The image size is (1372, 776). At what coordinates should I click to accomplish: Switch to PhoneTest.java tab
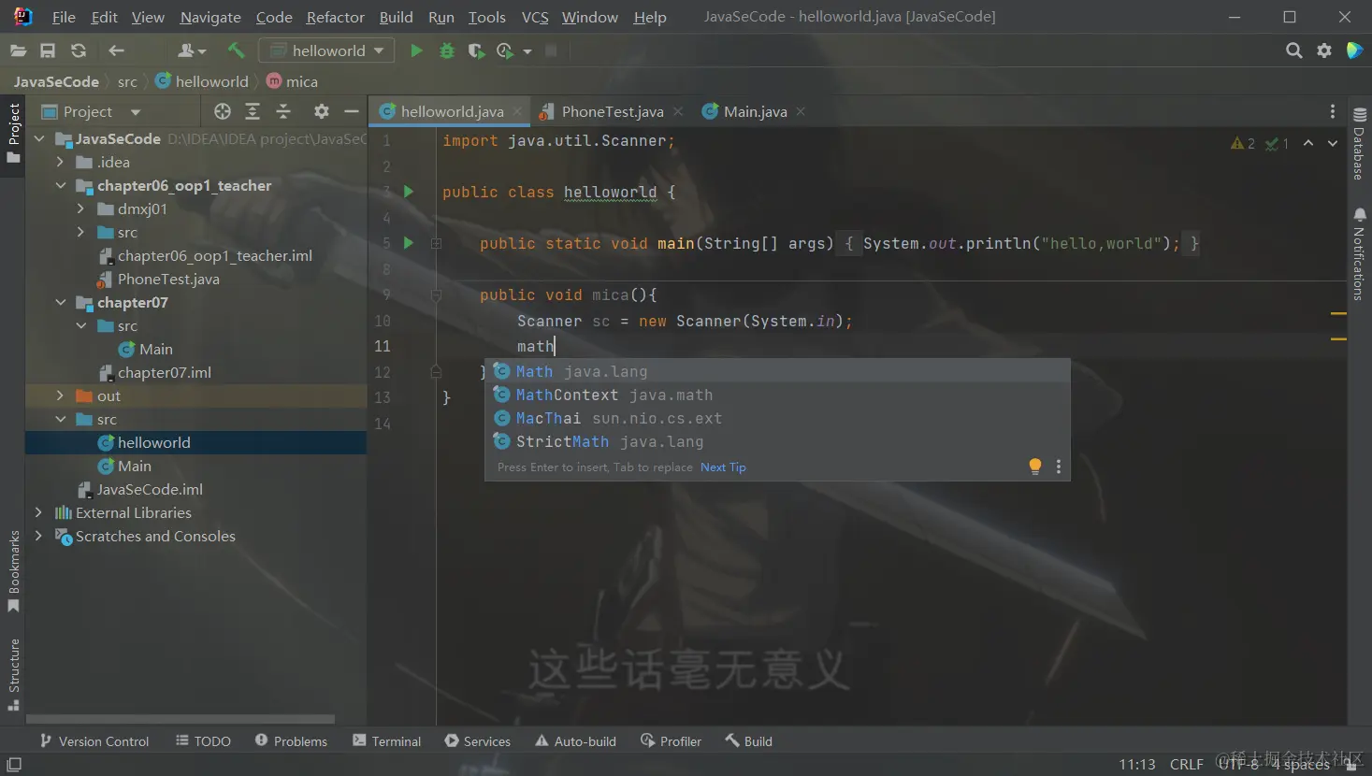tap(612, 111)
